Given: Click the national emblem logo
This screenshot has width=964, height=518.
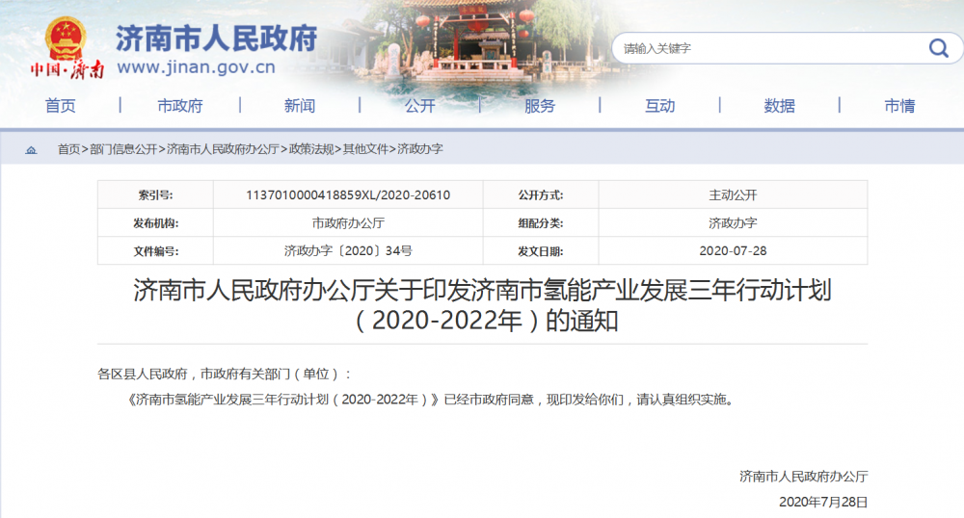Looking at the screenshot, I should (x=66, y=39).
